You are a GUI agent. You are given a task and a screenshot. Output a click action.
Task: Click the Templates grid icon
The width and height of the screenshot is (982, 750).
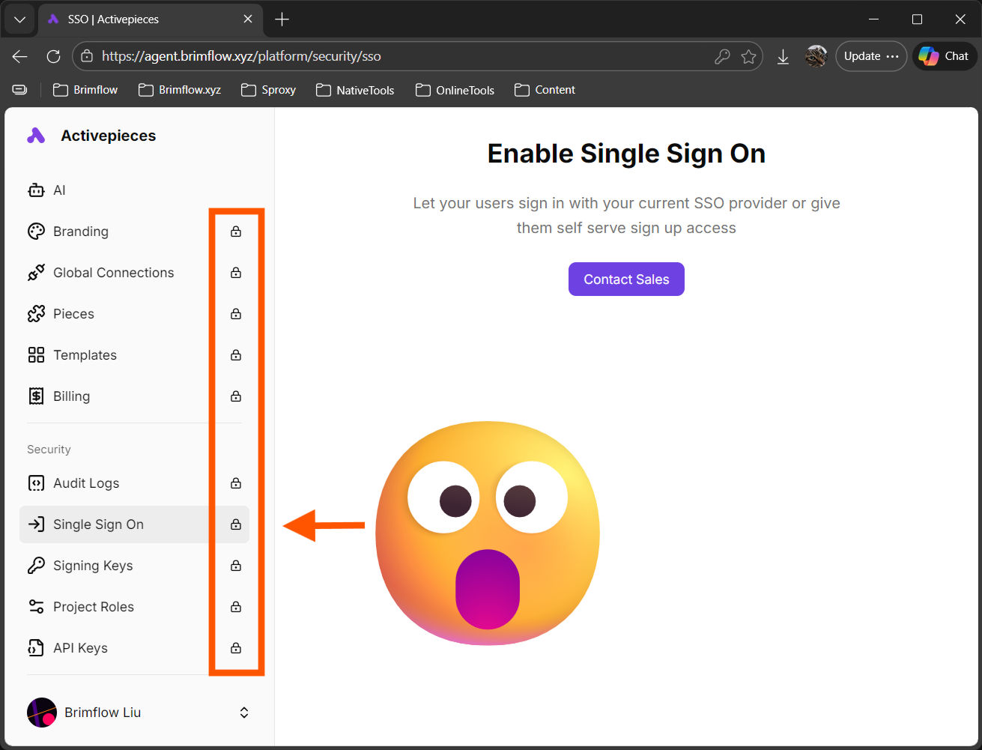(x=36, y=355)
